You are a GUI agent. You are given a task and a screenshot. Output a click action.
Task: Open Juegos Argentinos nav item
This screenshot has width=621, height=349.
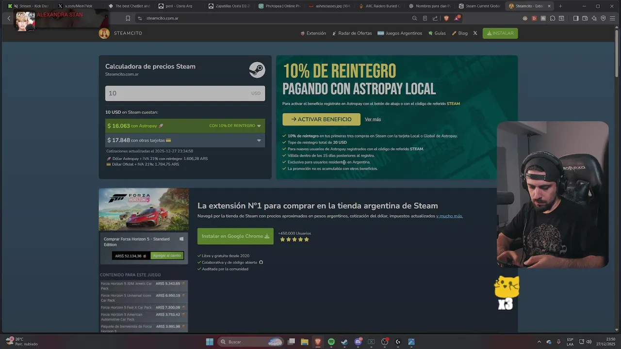tap(400, 33)
